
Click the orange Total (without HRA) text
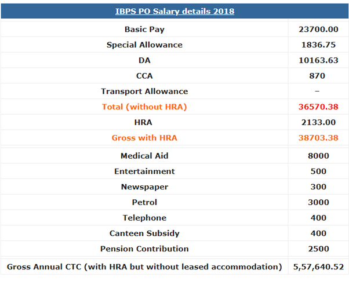[144, 107]
